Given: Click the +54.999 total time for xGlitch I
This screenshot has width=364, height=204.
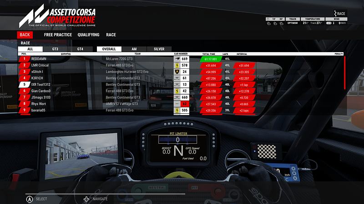Looking at the screenshot, I should pos(211,72).
